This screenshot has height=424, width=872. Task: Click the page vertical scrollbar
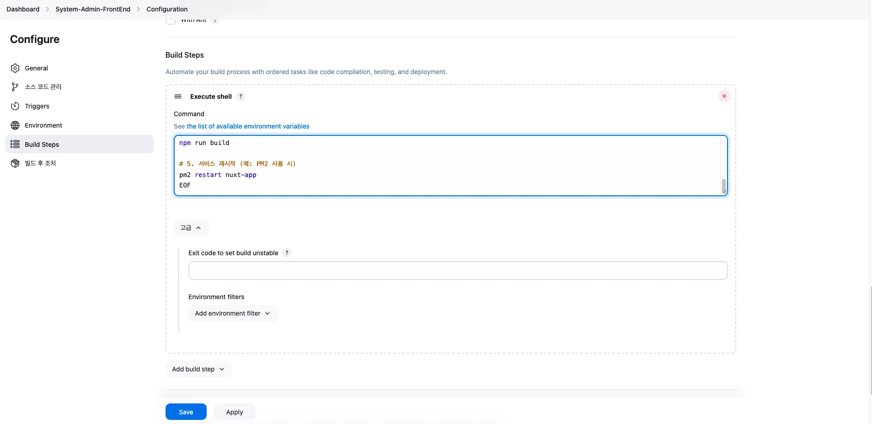coord(870,340)
